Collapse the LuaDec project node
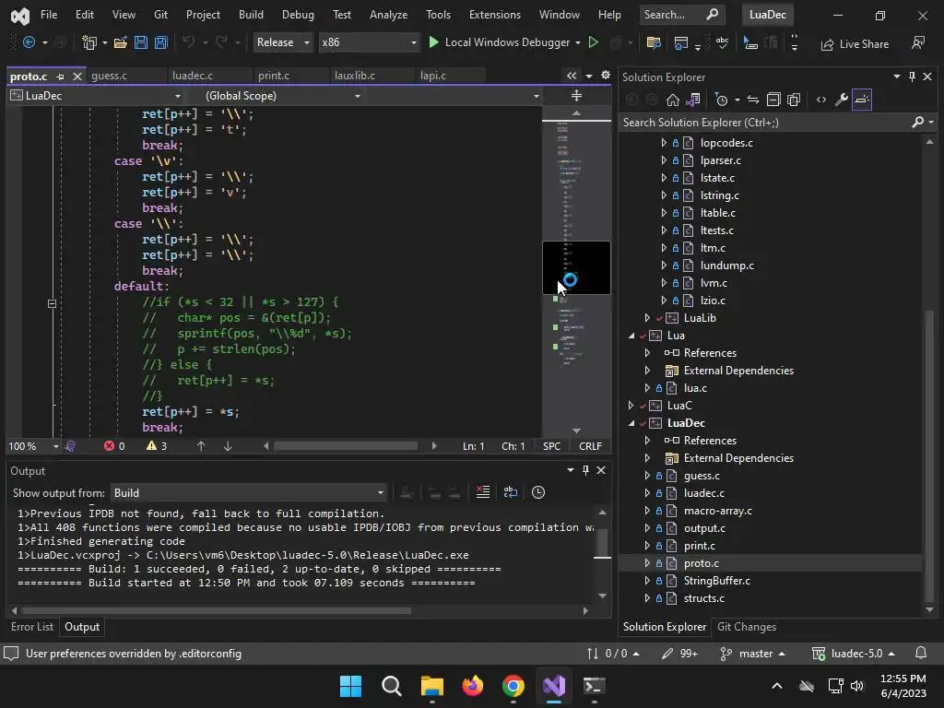 631,423
